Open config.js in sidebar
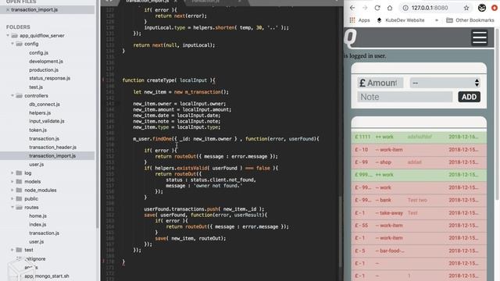 [x=38, y=52]
